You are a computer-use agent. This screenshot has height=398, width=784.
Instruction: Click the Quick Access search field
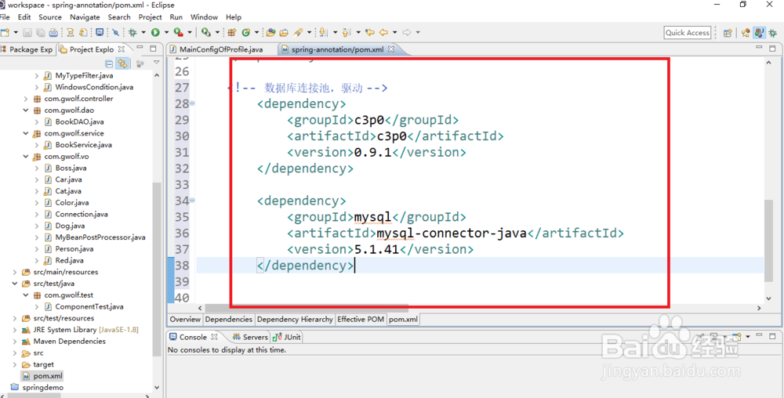click(688, 33)
